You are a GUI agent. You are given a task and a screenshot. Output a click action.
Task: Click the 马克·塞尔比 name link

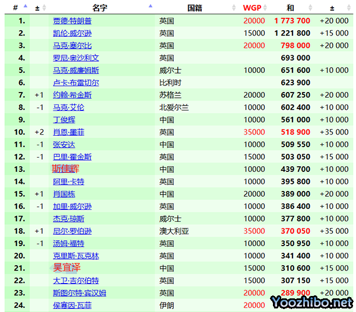(72, 46)
